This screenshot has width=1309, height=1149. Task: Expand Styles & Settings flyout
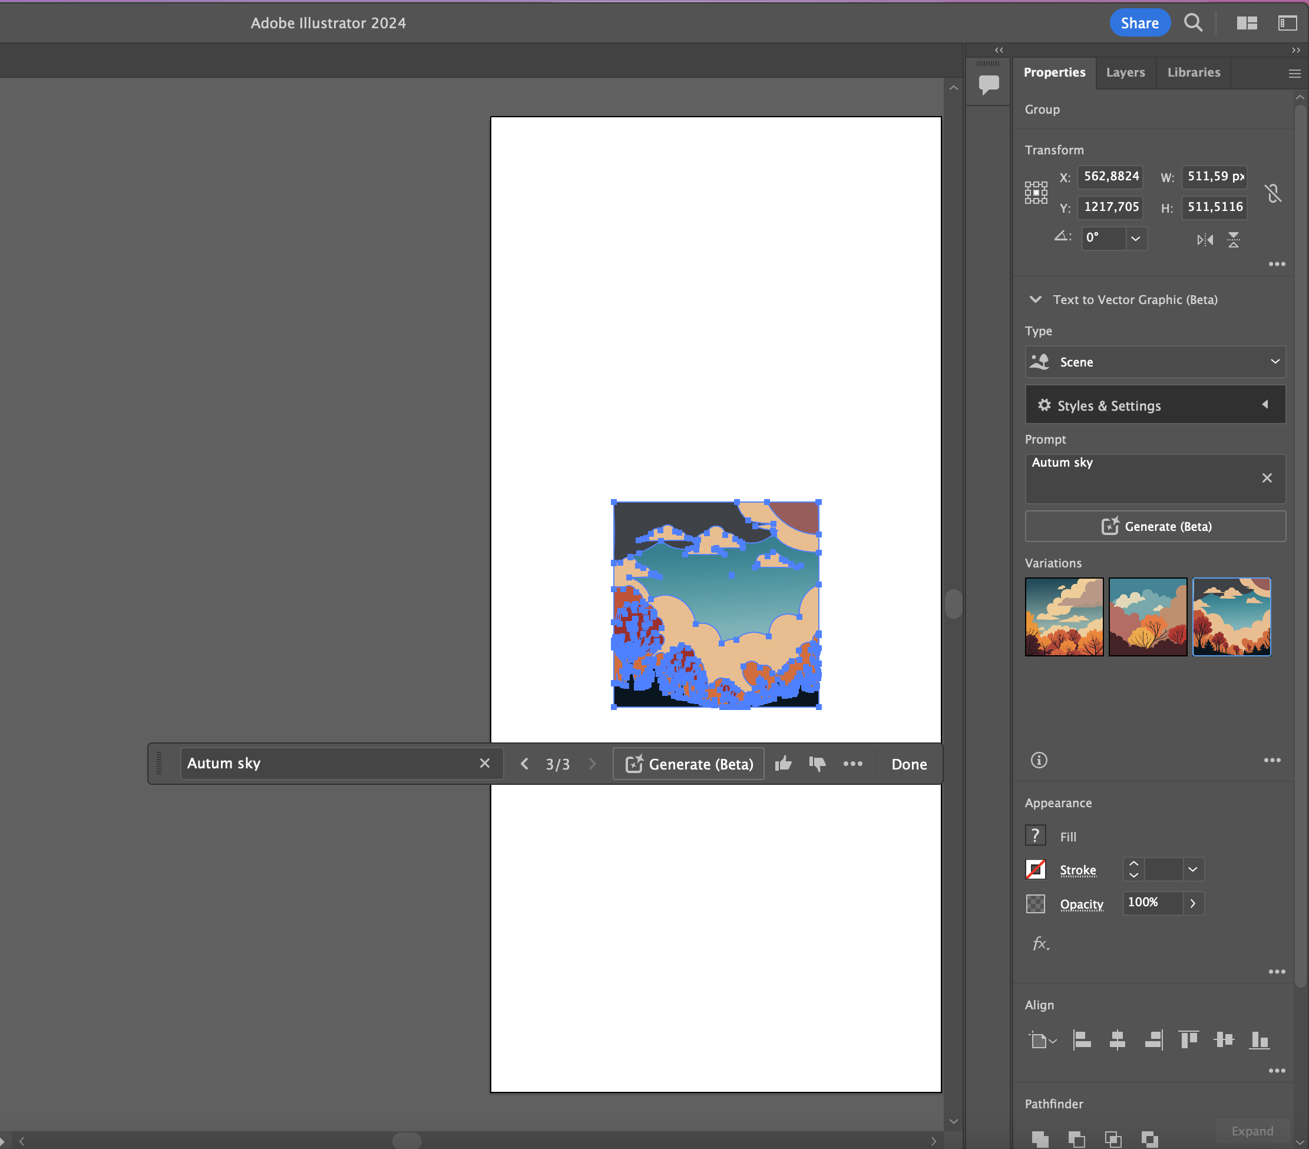[1155, 405]
